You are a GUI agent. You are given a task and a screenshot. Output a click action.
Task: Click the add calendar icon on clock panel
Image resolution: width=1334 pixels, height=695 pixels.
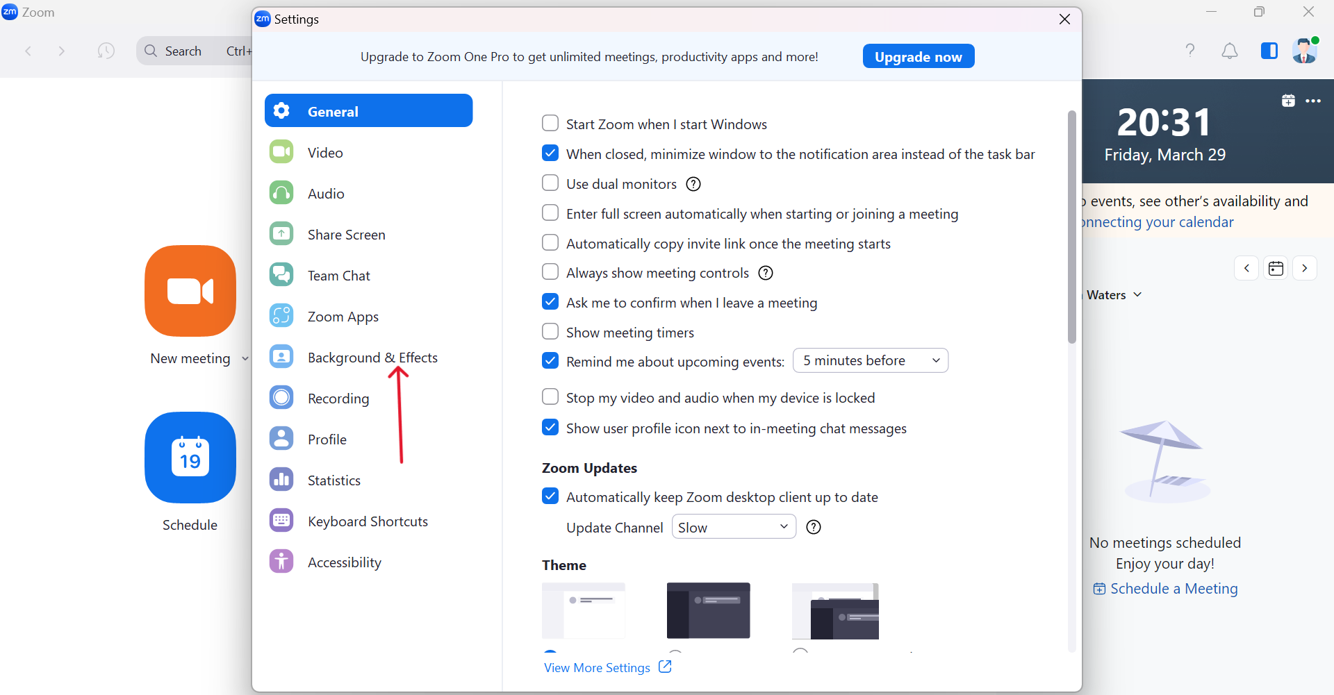pyautogui.click(x=1288, y=101)
